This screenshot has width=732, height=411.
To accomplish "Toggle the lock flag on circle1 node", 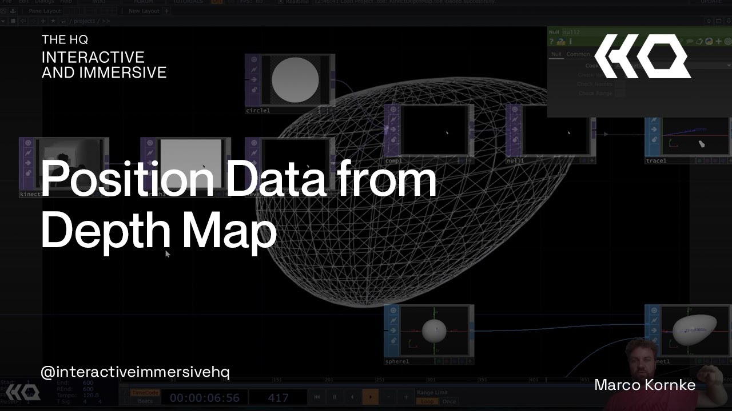I will (254, 90).
